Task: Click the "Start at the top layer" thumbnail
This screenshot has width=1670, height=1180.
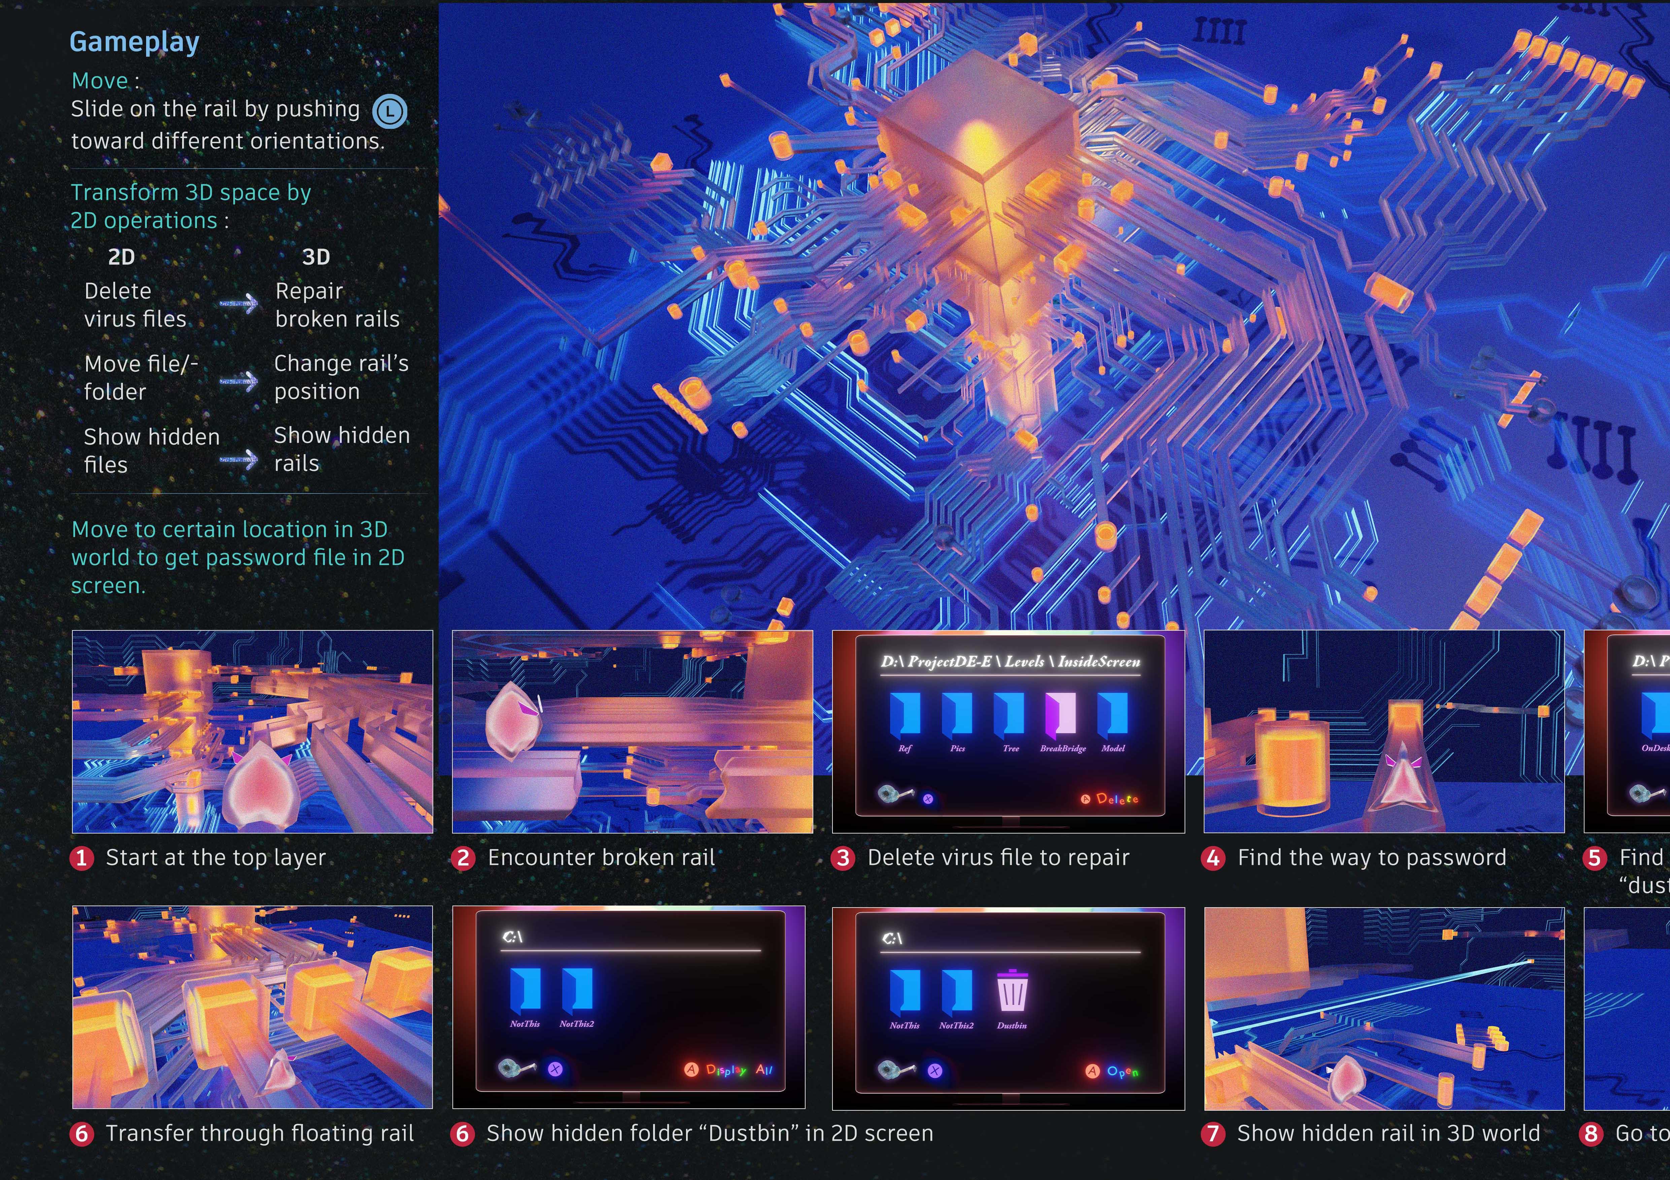Action: (252, 731)
